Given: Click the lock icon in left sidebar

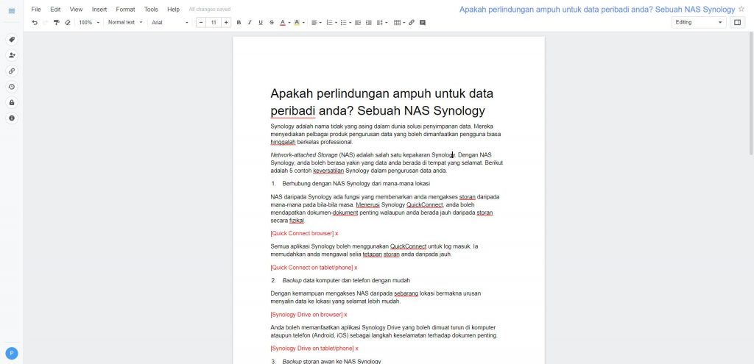Looking at the screenshot, I should (12, 102).
